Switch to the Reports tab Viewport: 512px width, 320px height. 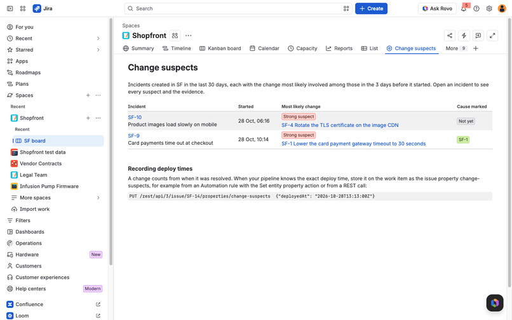click(339, 48)
